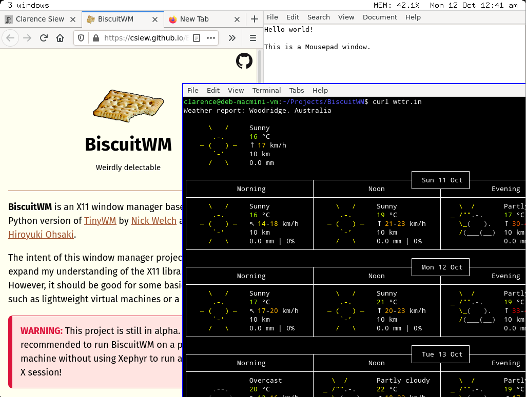Open the terminal View menu
The image size is (526, 397).
click(236, 90)
